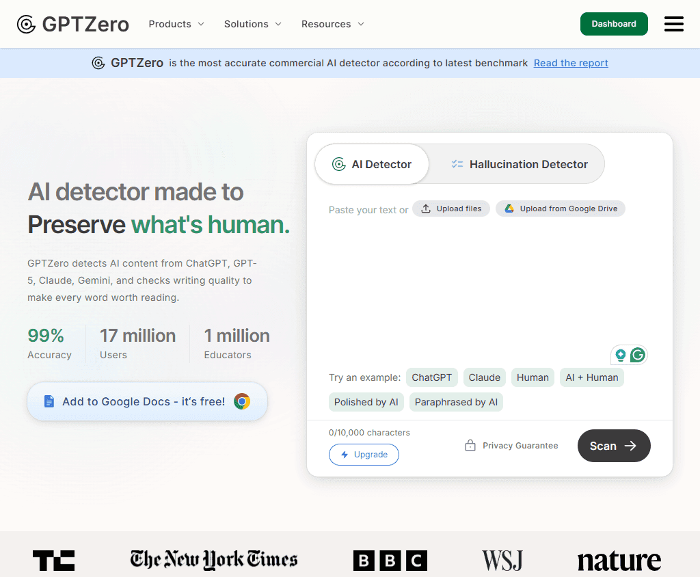Click Privacy Guarantee text
Screen dimensions: 700x577
(x=520, y=445)
